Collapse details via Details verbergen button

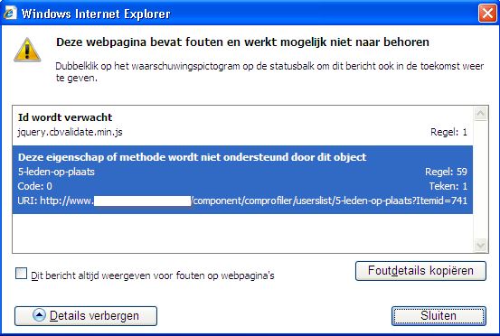(86, 315)
